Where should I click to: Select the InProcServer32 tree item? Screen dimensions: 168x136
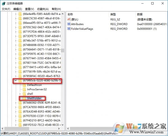point(37,89)
